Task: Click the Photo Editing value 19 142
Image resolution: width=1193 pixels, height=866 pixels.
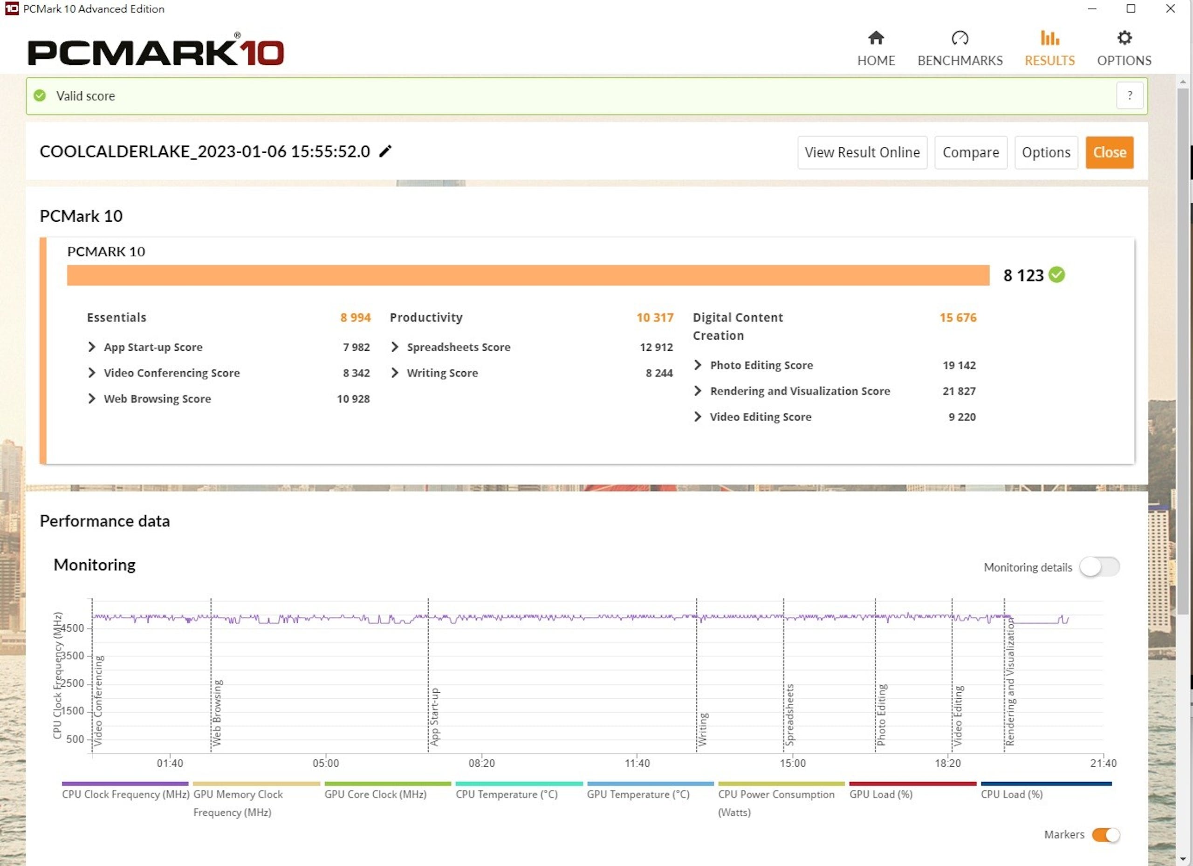Action: 959,365
